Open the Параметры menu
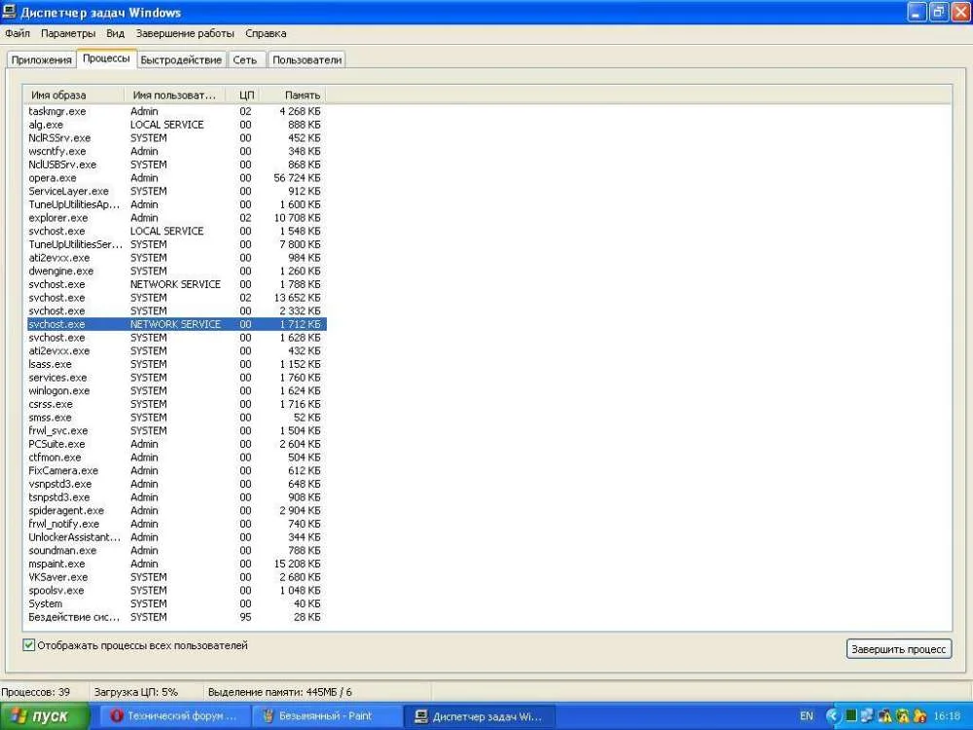The width and height of the screenshot is (973, 730). click(68, 33)
